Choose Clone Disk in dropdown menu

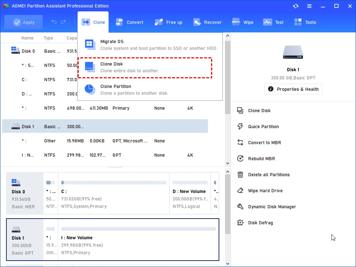[145, 67]
